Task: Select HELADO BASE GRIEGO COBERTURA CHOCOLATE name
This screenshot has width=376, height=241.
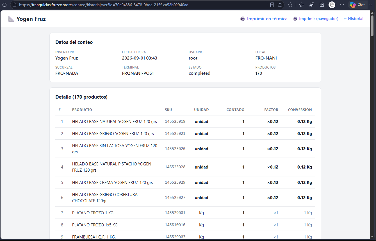Action: 105,198
